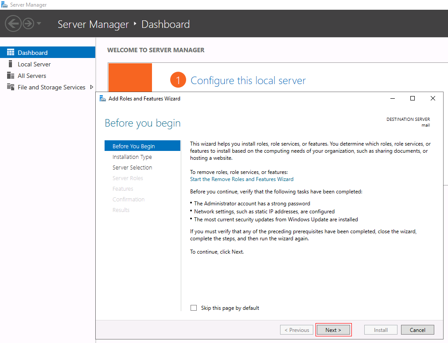This screenshot has height=343, width=448.
Task: Expand File and Storage Services arrow
Action: coord(91,87)
